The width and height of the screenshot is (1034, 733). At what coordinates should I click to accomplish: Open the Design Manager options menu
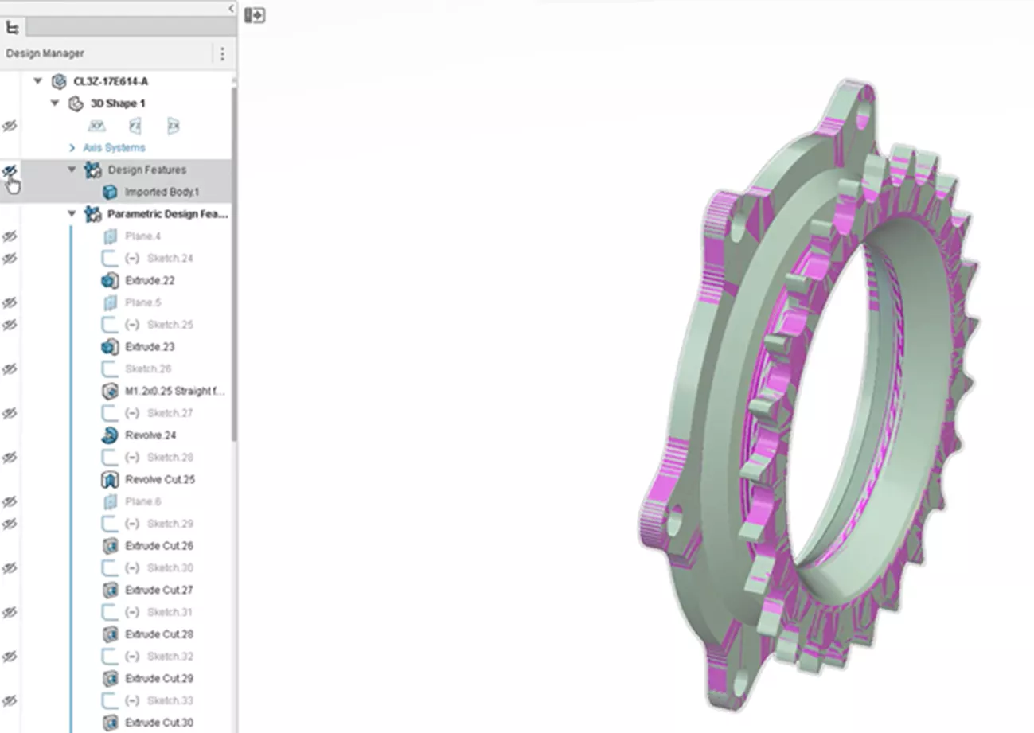coord(223,53)
